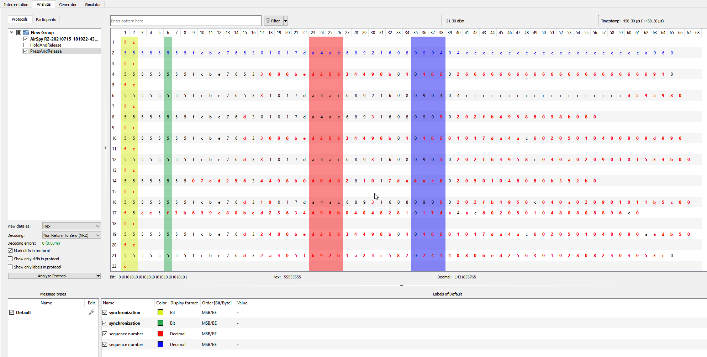Viewport: 707px width, 357px height.
Task: Open the Decoding NRZ dropdown
Action: [72, 235]
